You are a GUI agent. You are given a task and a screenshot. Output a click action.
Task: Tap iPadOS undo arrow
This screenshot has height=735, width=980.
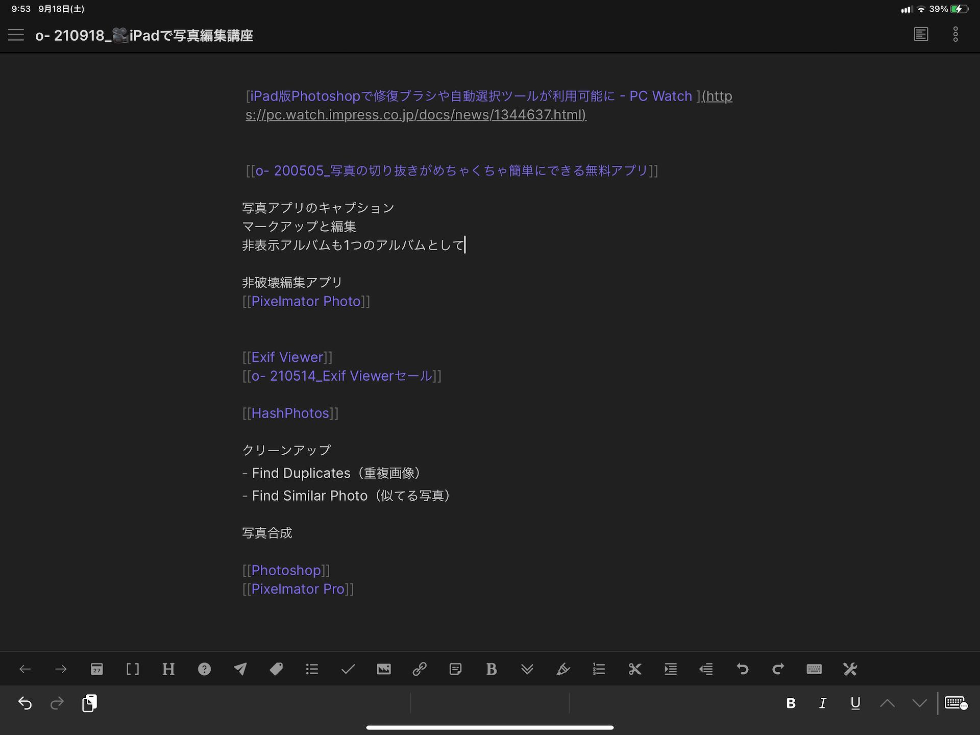click(x=25, y=703)
